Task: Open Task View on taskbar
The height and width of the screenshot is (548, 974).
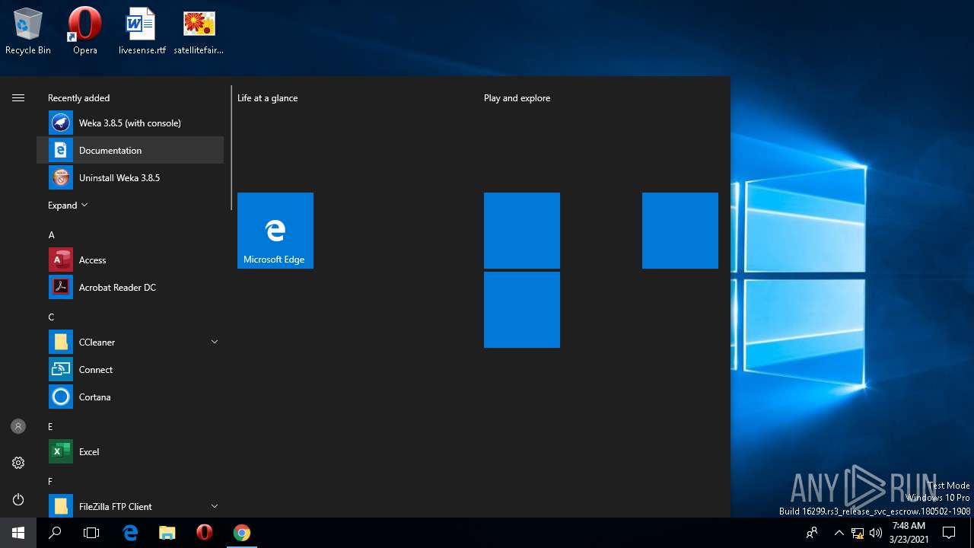Action: coord(91,533)
